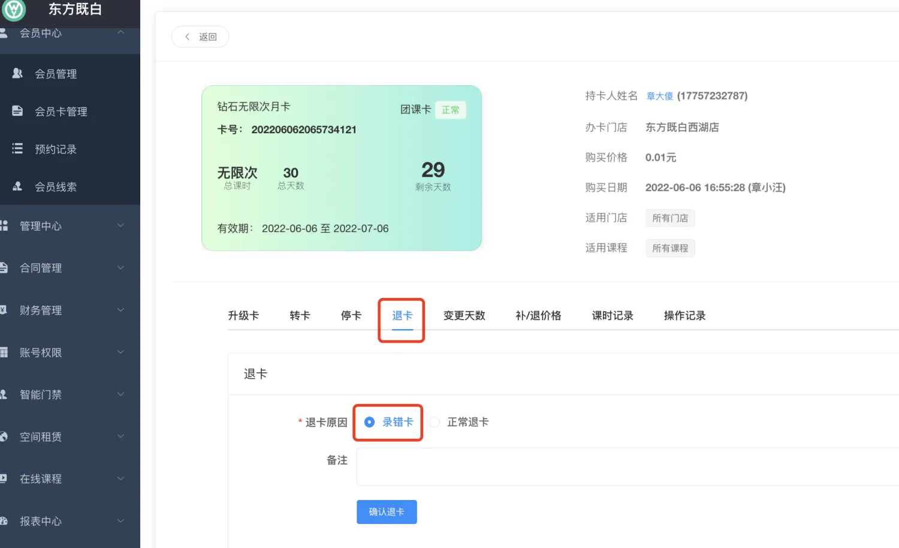Open cardholder 章大傻 profile link
This screenshot has width=899, height=548.
coord(659,96)
